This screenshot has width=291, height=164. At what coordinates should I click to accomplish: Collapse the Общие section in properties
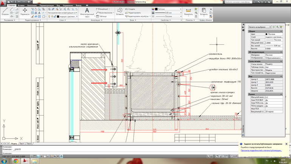[x=281, y=31]
